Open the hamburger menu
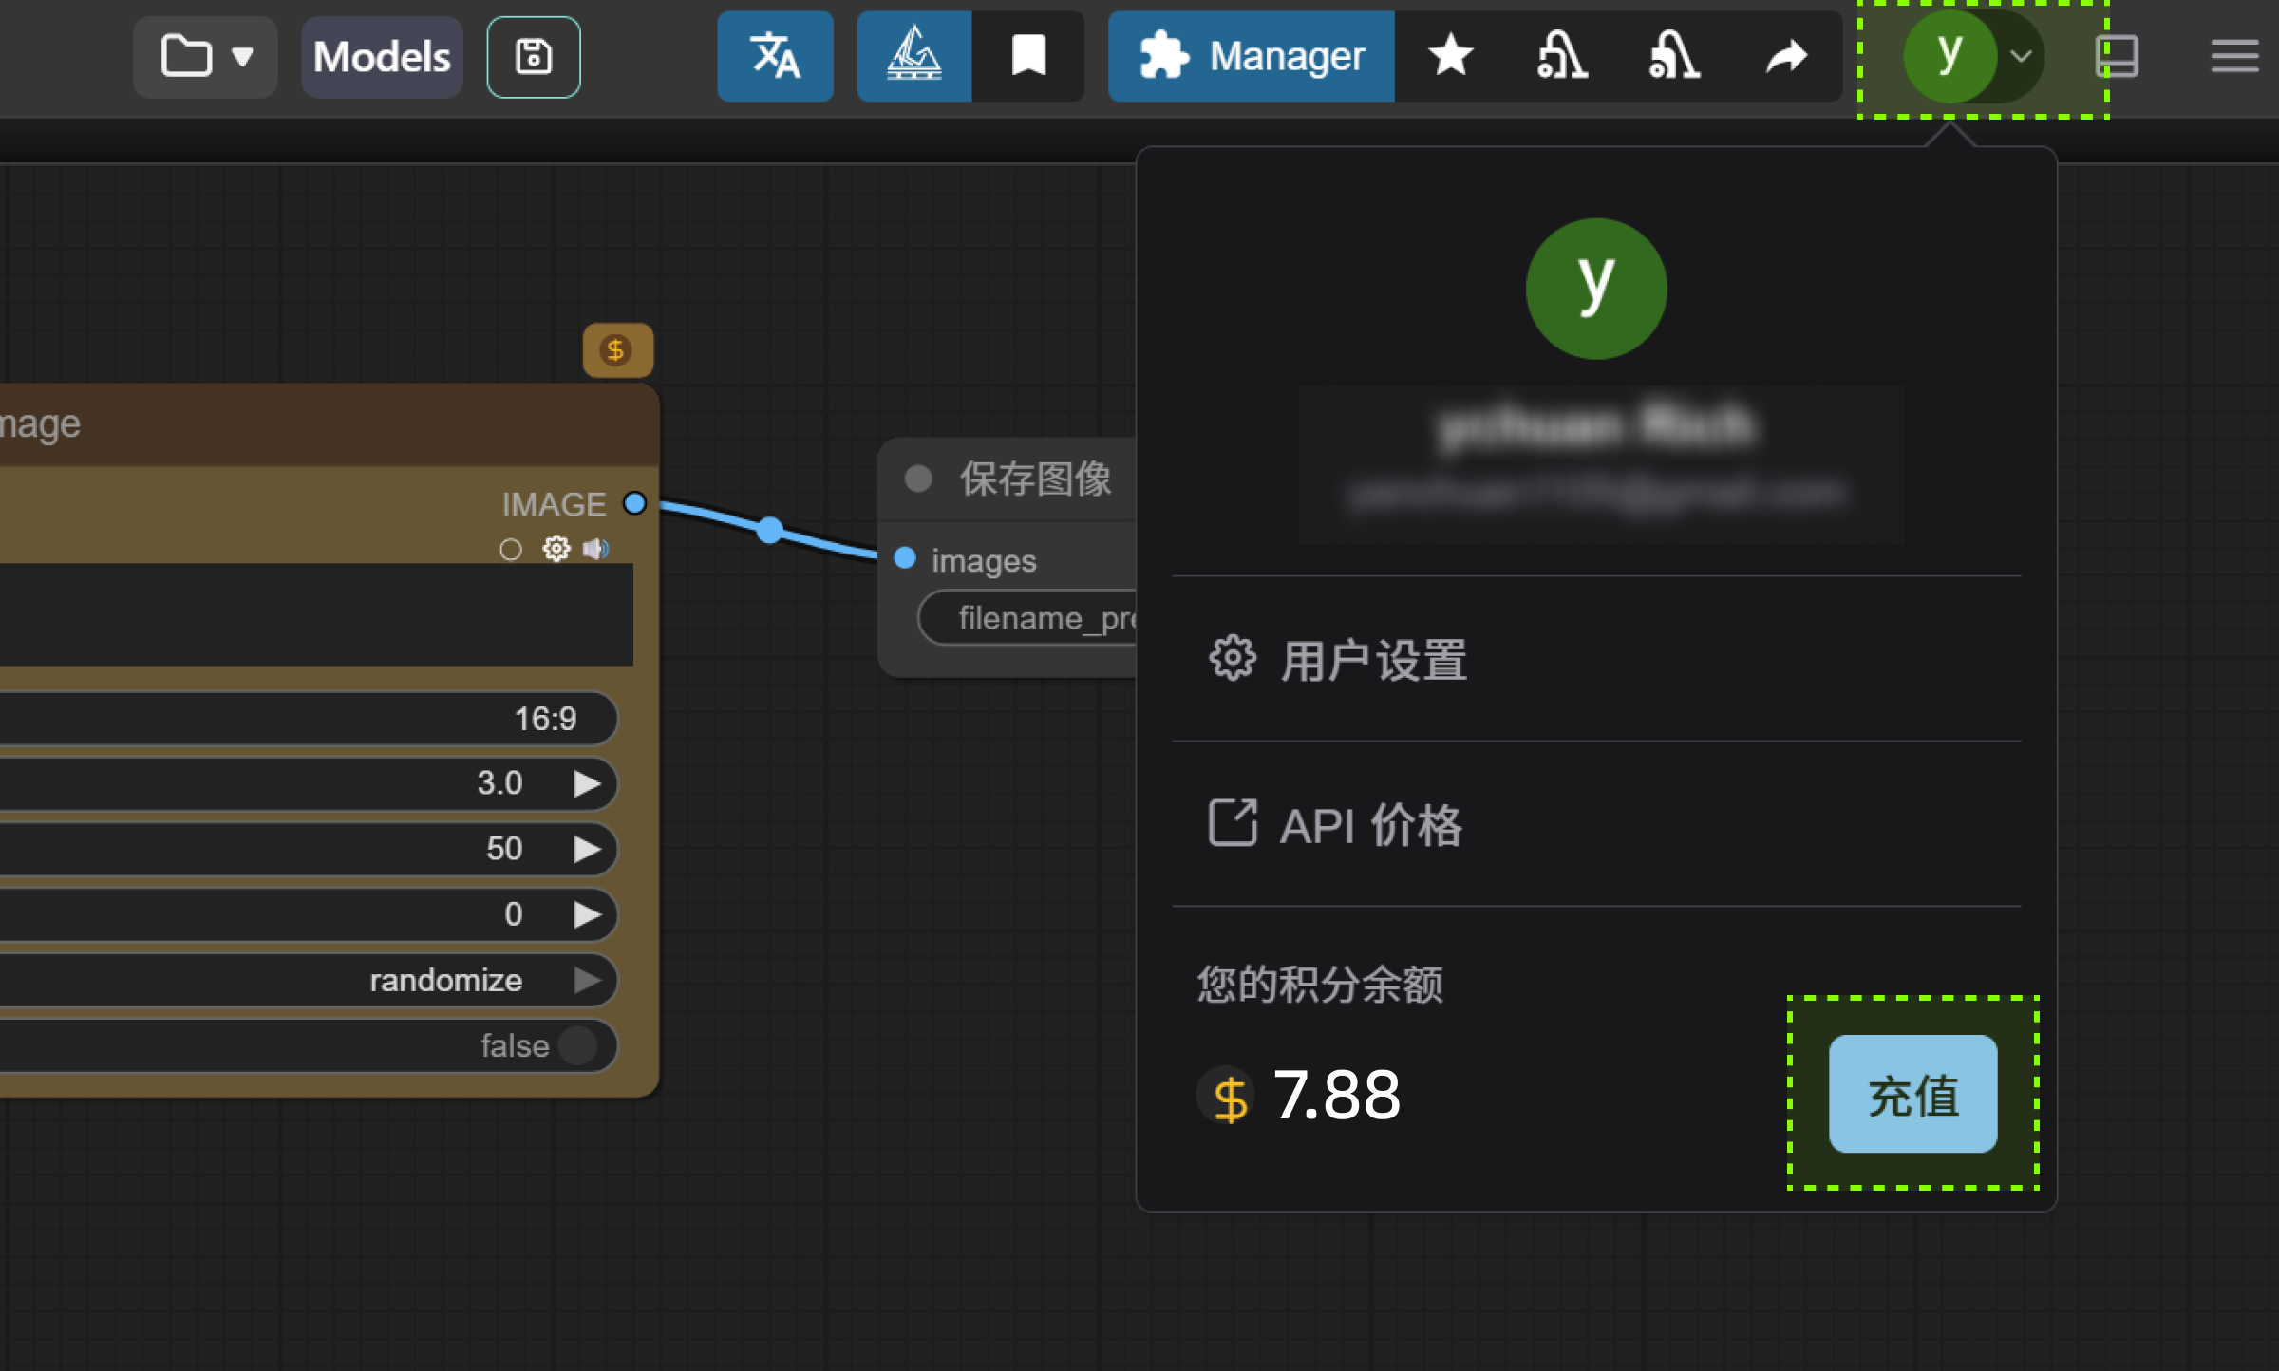2279x1371 pixels. [x=2233, y=57]
